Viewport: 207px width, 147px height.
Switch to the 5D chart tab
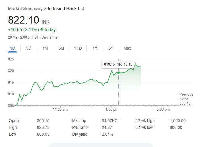(29, 48)
